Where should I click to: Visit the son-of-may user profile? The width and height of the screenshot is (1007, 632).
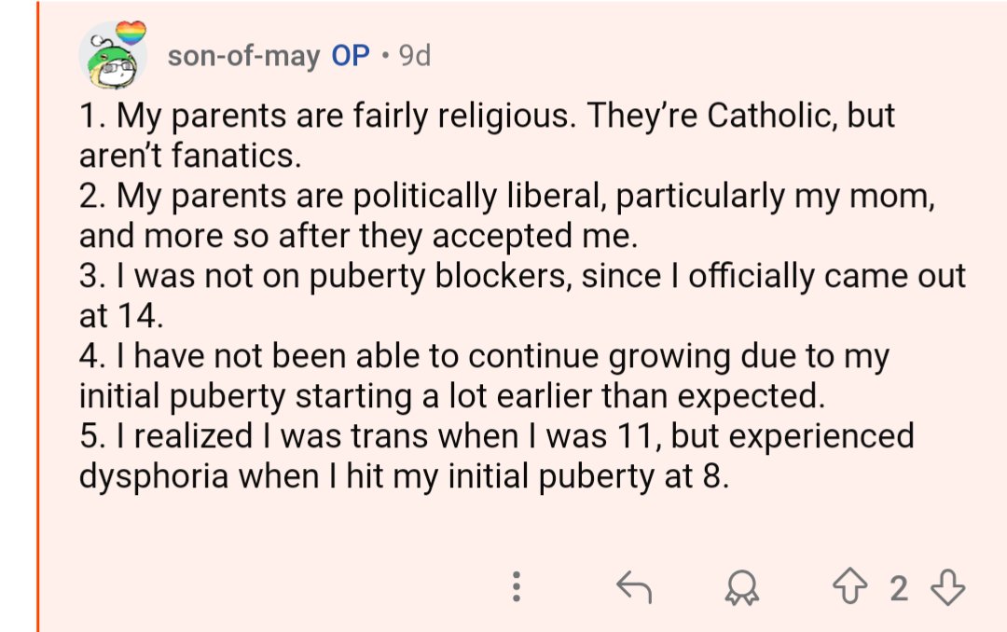click(244, 56)
